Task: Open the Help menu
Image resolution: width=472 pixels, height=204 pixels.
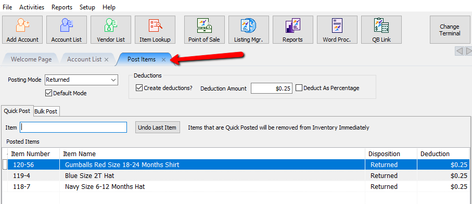Action: pyautogui.click(x=109, y=7)
